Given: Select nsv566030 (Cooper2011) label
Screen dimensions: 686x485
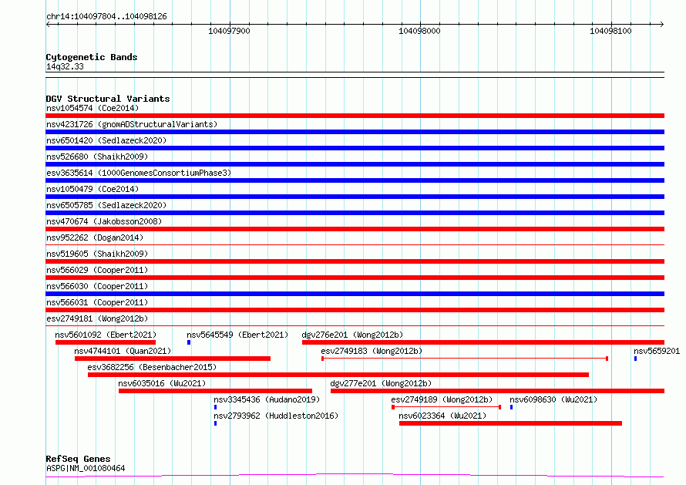Looking at the screenshot, I should tap(97, 286).
